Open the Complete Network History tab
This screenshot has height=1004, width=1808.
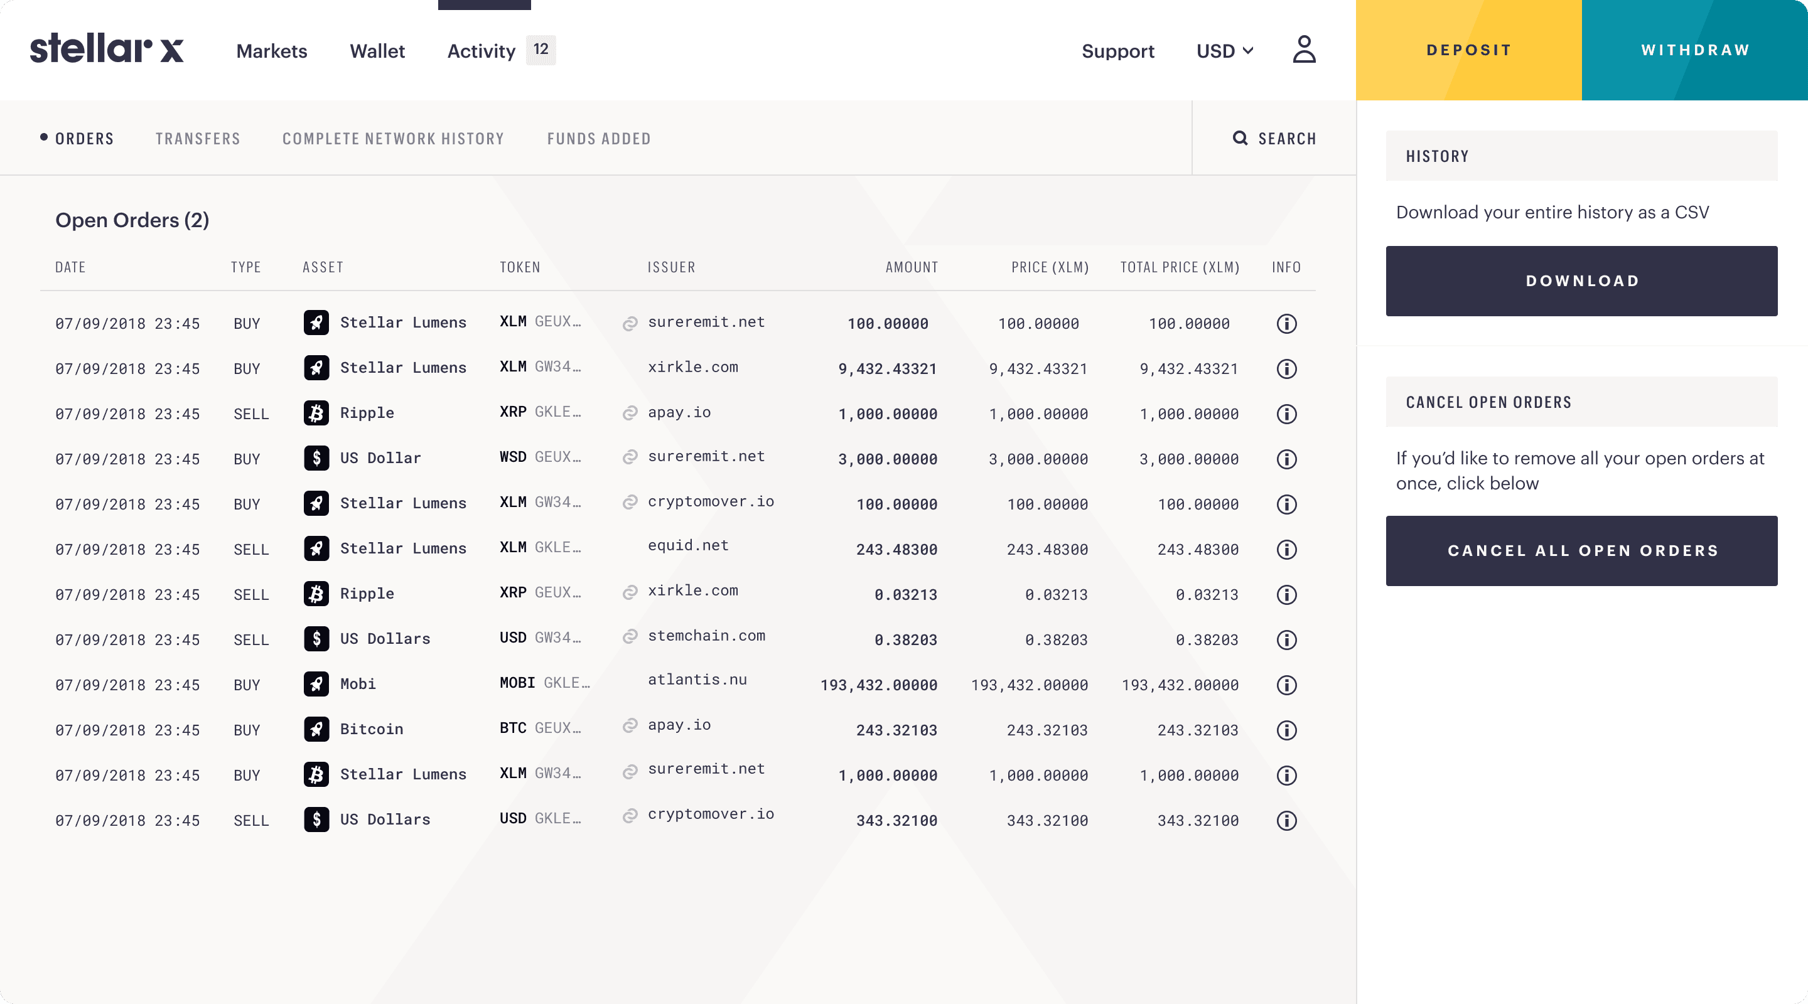[393, 139]
